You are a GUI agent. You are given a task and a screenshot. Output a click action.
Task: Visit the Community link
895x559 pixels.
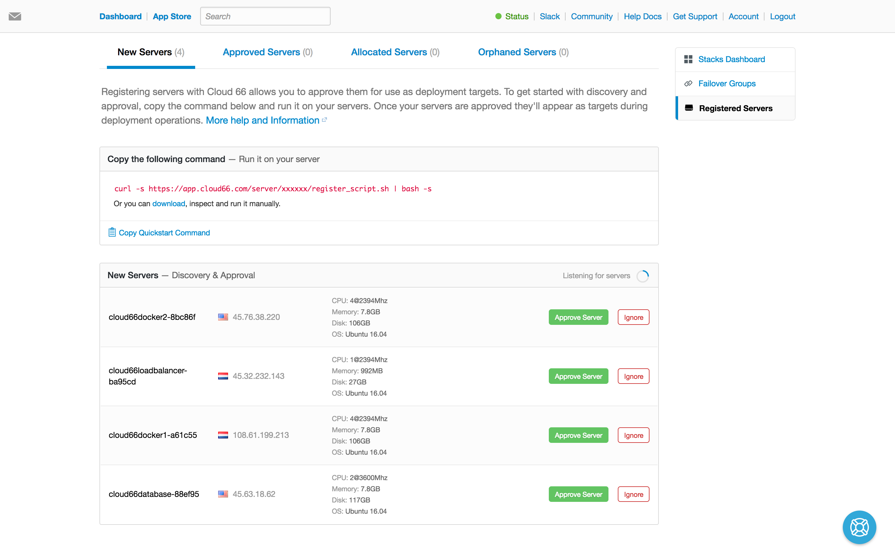[592, 16]
